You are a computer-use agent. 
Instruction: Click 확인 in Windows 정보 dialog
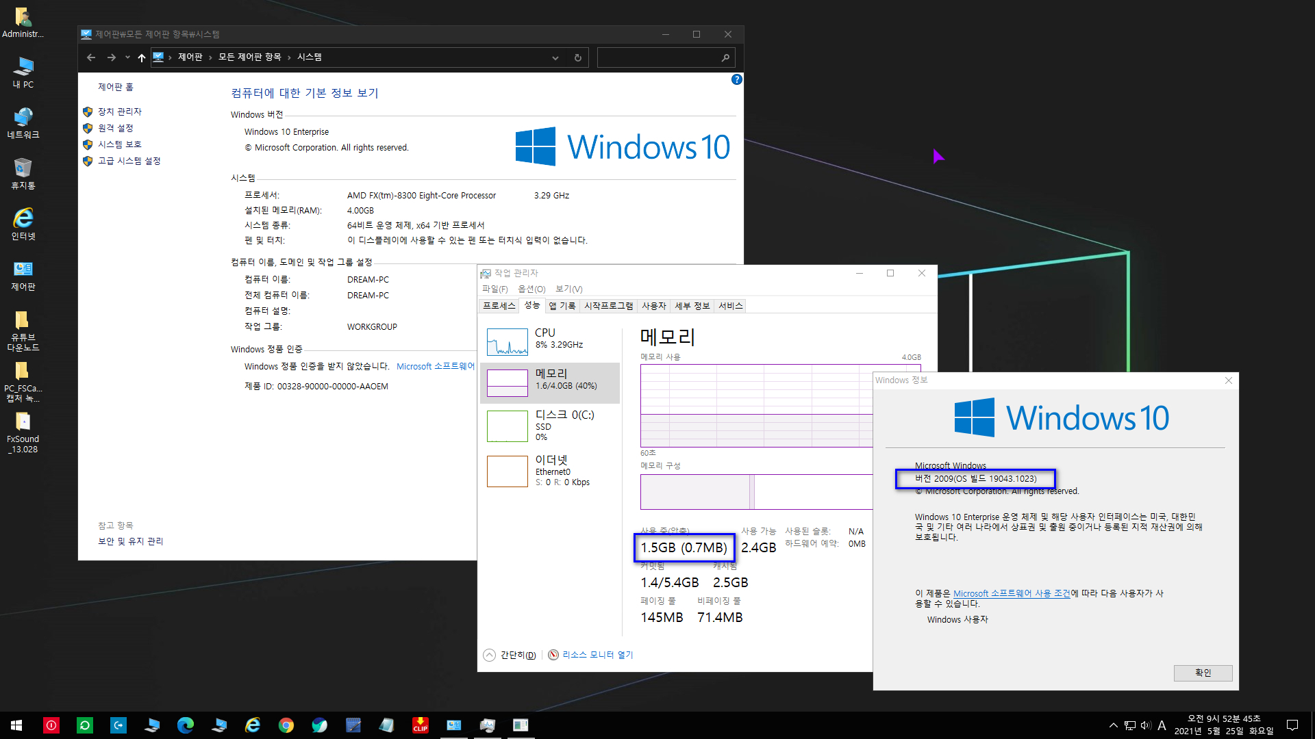click(x=1203, y=673)
